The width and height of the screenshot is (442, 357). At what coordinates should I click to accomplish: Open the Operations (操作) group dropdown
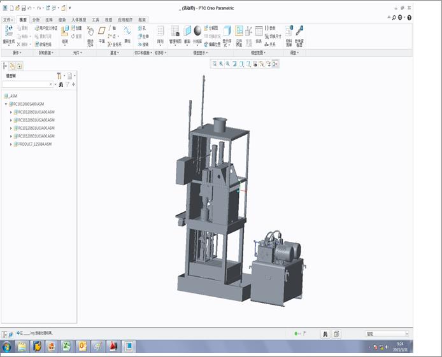(x=17, y=53)
